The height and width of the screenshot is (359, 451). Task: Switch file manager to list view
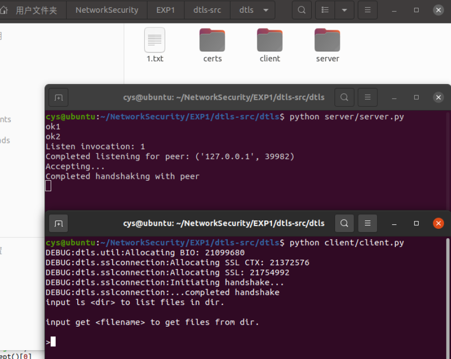tap(325, 10)
